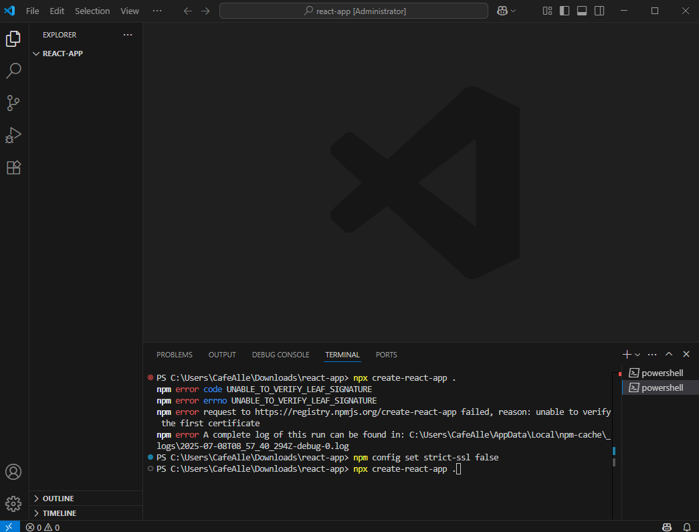This screenshot has height=532, width=699.
Task: Open the Source Control view
Action: 13,103
